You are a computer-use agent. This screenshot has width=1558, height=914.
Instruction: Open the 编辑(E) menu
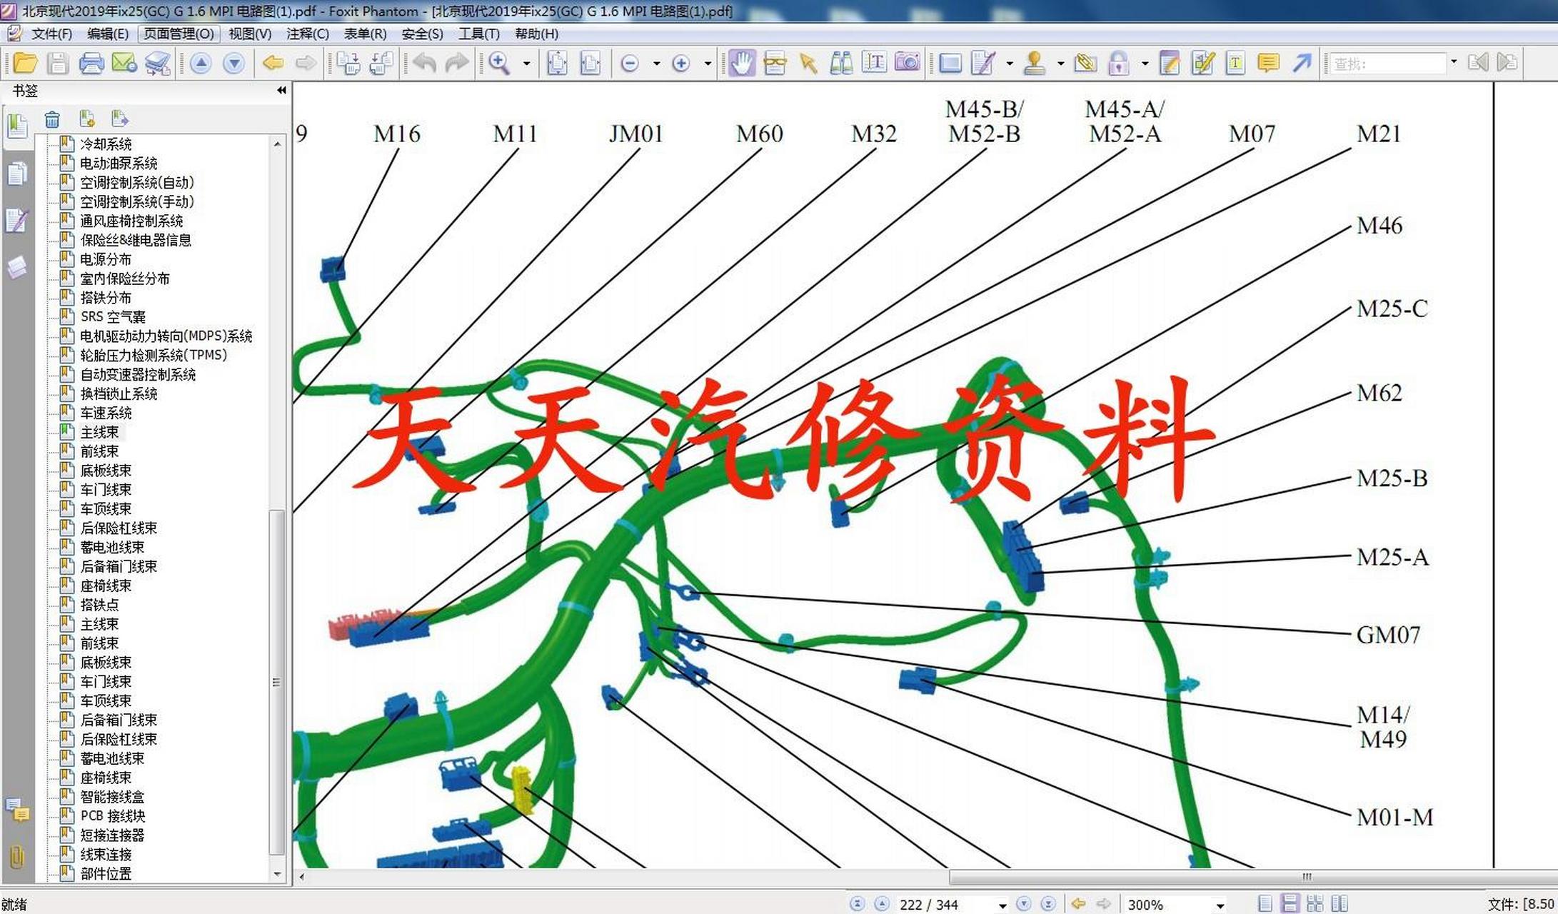(x=108, y=34)
